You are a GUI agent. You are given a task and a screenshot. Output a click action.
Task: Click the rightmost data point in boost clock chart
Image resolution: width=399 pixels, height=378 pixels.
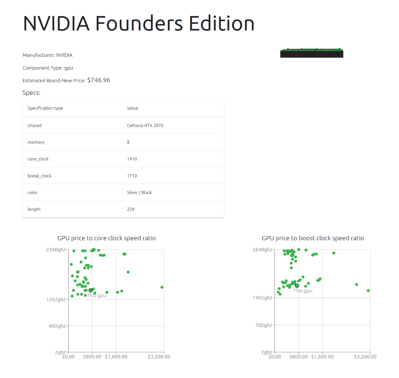(x=368, y=291)
